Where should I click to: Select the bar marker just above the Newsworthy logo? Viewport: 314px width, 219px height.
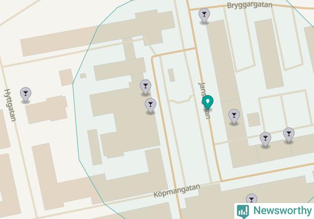pos(251,199)
